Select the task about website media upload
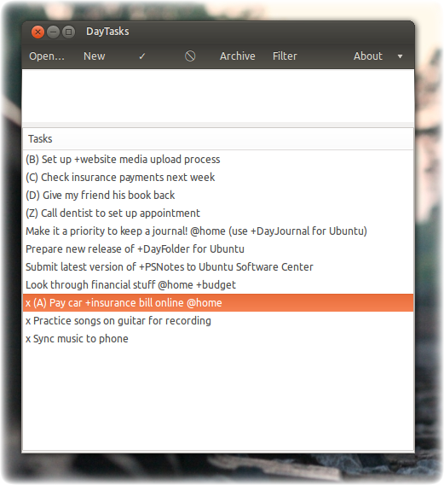 [218, 160]
